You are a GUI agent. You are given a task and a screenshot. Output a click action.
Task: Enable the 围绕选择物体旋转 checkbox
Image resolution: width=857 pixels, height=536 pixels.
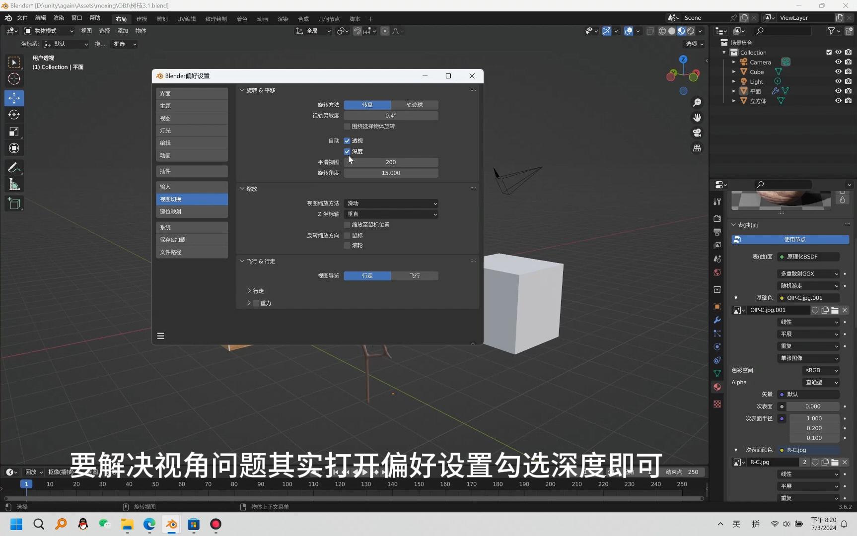coord(347,126)
